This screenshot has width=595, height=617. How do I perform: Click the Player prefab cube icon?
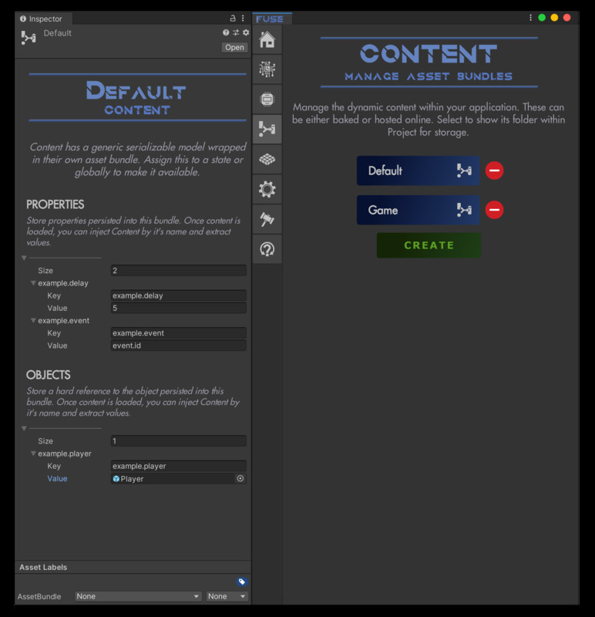(116, 479)
